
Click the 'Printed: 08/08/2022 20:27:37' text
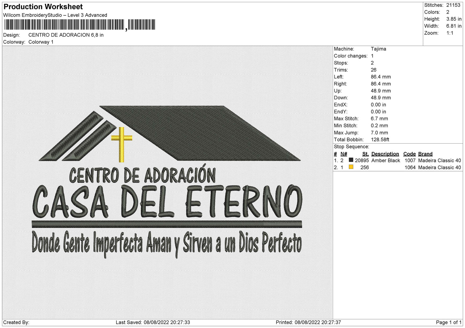pyautogui.click(x=308, y=322)
